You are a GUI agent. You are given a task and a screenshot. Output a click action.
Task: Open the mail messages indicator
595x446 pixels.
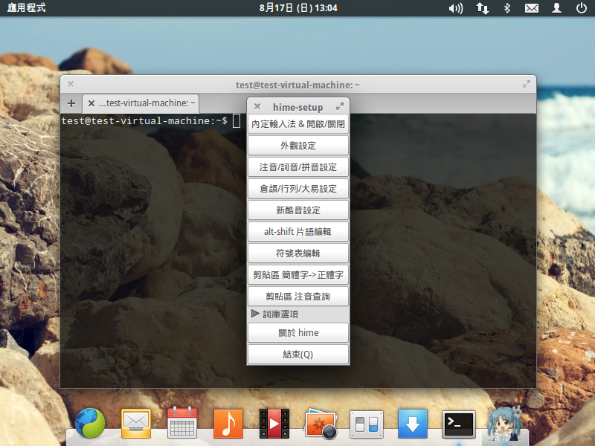[x=532, y=8]
